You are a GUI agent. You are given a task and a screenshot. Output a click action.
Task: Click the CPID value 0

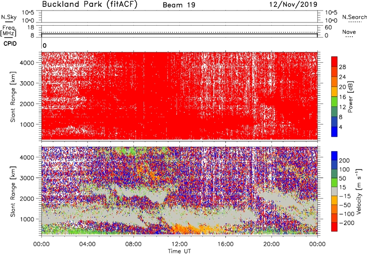44,45
